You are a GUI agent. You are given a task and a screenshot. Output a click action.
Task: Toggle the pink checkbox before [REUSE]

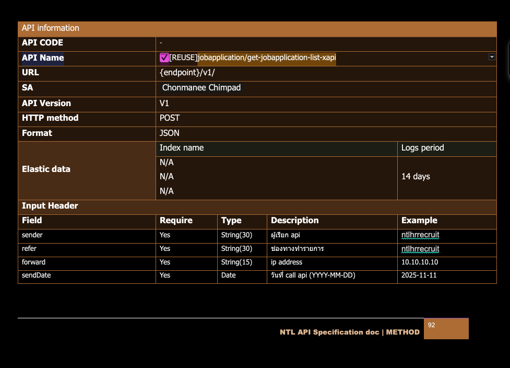164,58
